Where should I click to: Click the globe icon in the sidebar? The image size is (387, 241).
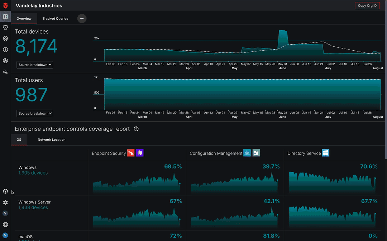click(x=5, y=225)
